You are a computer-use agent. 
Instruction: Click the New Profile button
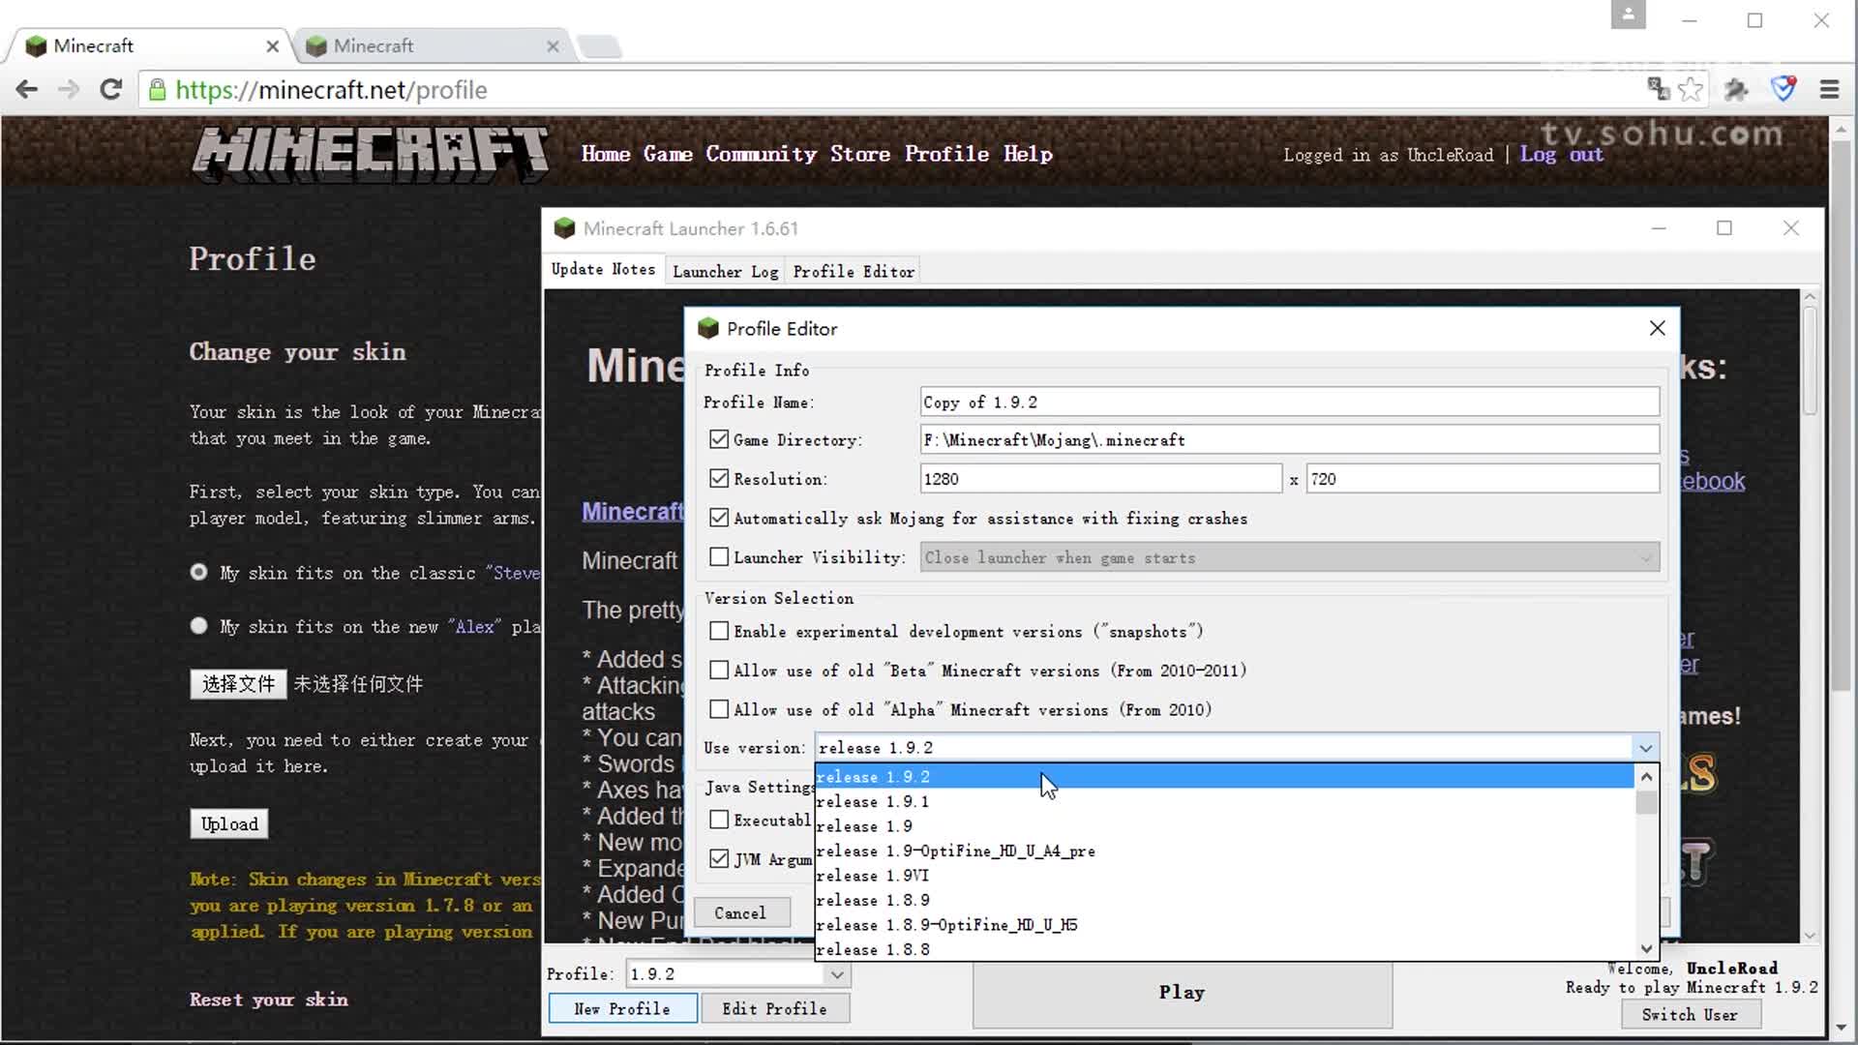[x=622, y=1008]
